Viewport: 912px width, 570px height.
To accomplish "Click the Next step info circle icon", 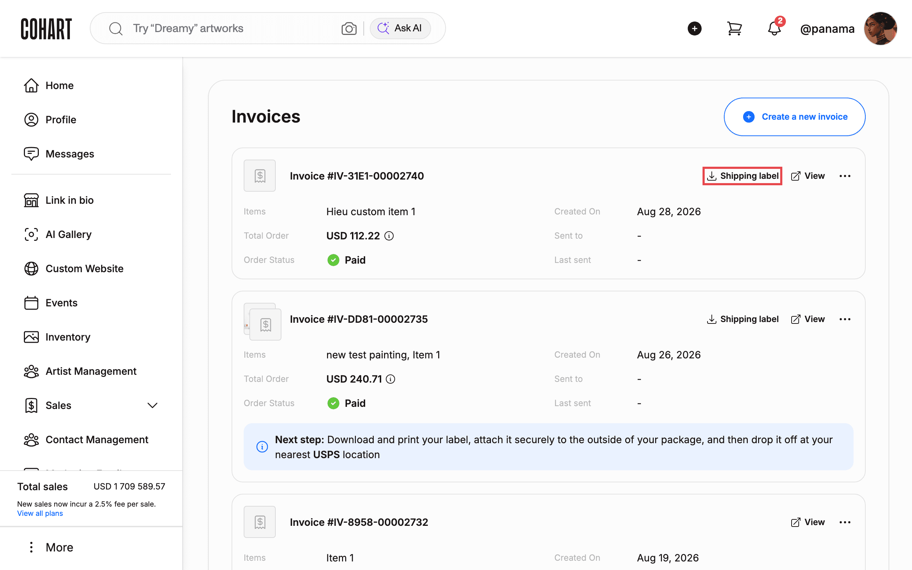I will (x=262, y=447).
